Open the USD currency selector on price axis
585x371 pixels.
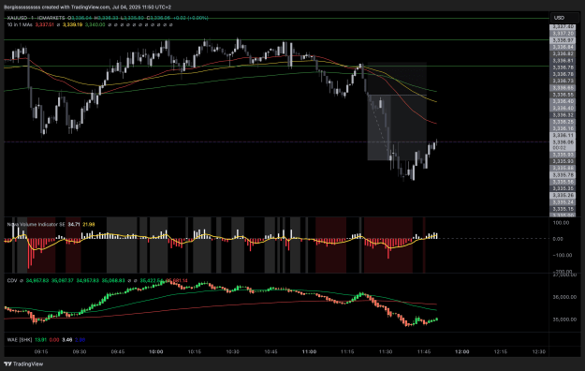564,18
